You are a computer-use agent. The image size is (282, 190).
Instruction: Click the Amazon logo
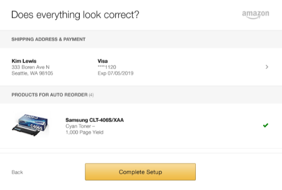click(x=256, y=15)
